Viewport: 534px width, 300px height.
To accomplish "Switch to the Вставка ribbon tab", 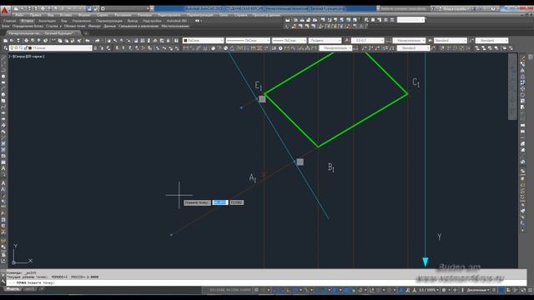I will (27, 21).
